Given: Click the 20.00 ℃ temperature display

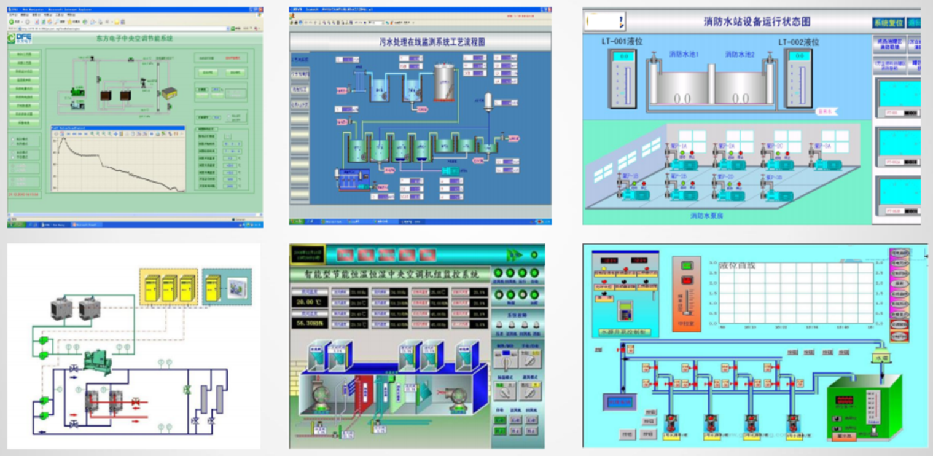Looking at the screenshot, I should [310, 302].
